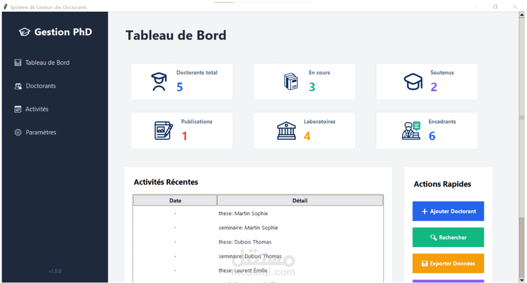Click the 'Doctorants total' label
The width and height of the screenshot is (527, 283).
[197, 72]
